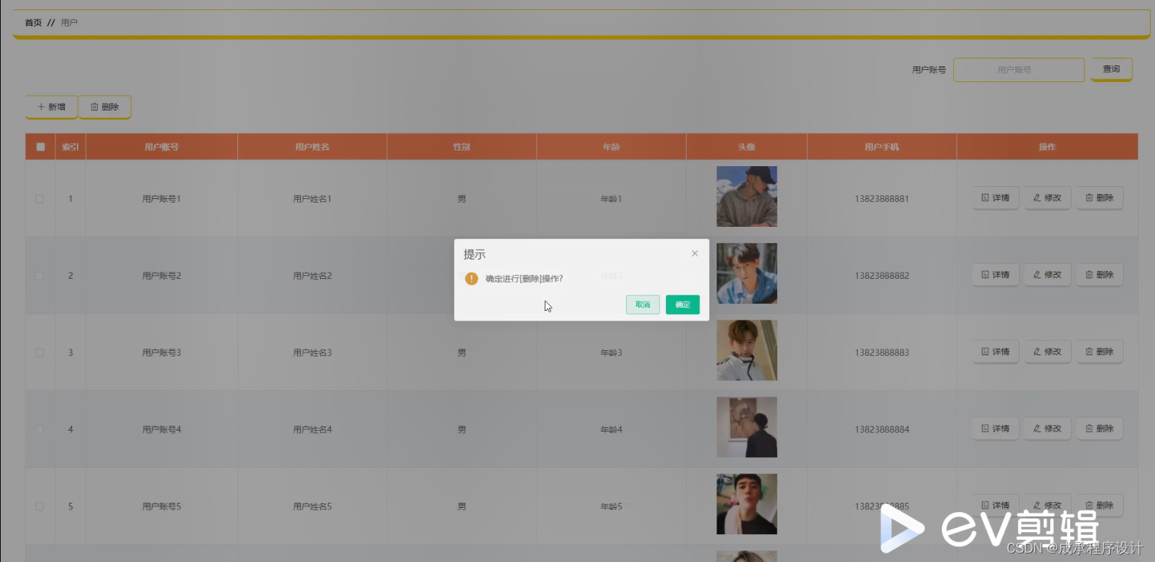Open avatar thumbnail of 用户账号4
1155x562 pixels.
(x=746, y=427)
